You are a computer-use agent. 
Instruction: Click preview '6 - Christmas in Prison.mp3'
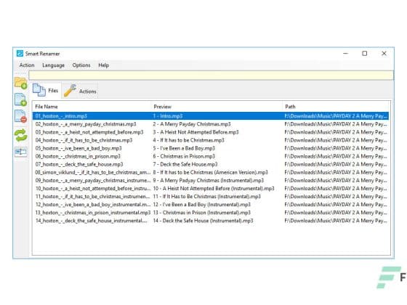click(x=184, y=156)
